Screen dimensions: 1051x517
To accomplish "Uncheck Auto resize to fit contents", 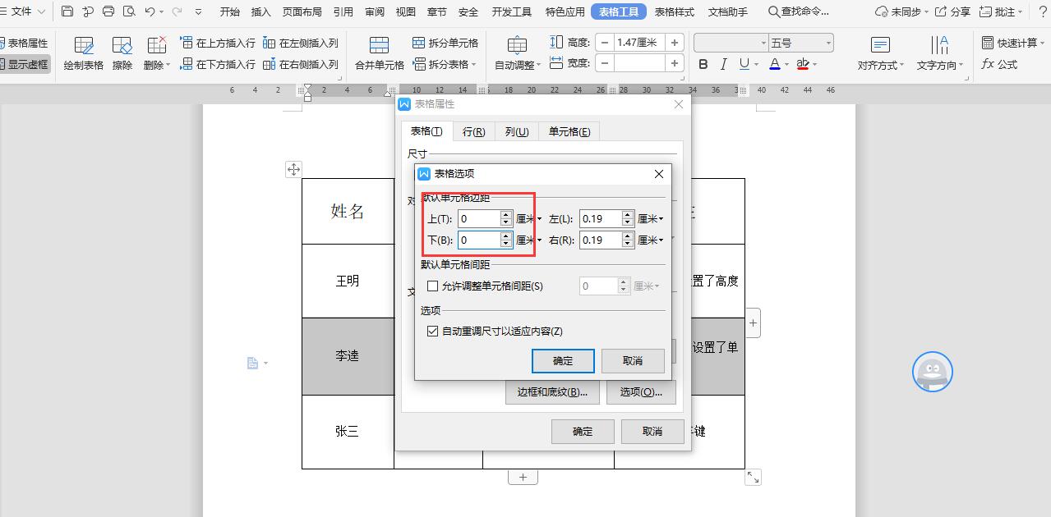I will (x=433, y=332).
